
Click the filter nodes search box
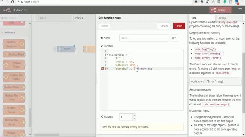15,18
